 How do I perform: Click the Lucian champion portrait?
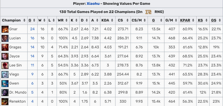tap(5, 38)
